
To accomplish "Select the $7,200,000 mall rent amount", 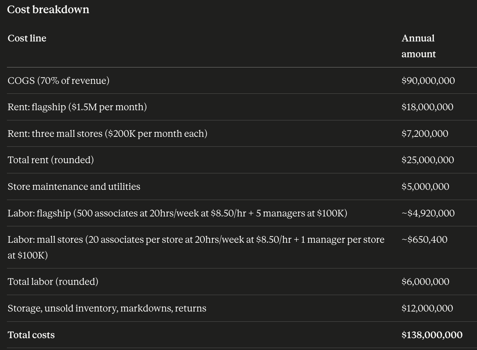I will (x=425, y=134).
